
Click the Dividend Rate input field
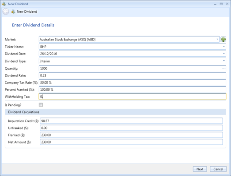133,75
